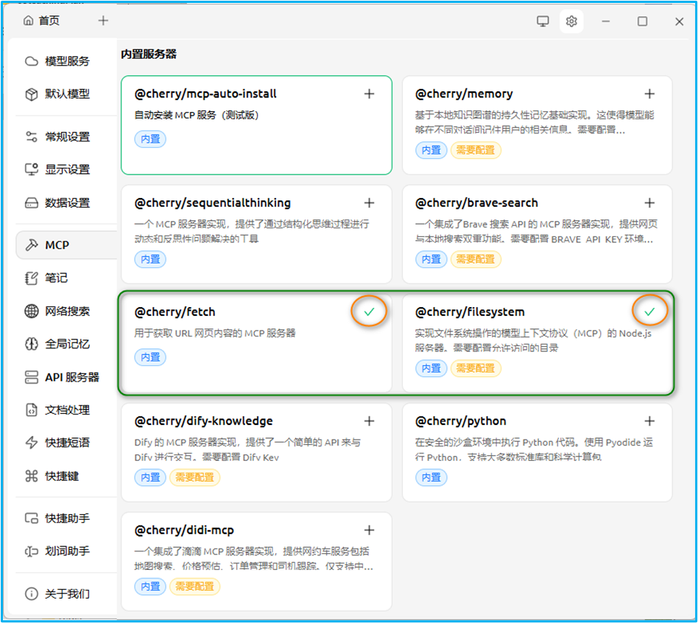Click the 划词助手 text-cursor icon
698x623 pixels.
[x=32, y=552]
